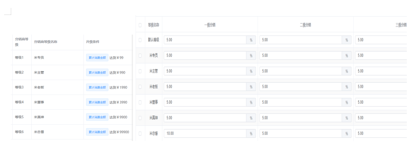The height and width of the screenshot is (146, 408).
Task: Check the 默认等级 row checkbox
Action: coord(140,40)
